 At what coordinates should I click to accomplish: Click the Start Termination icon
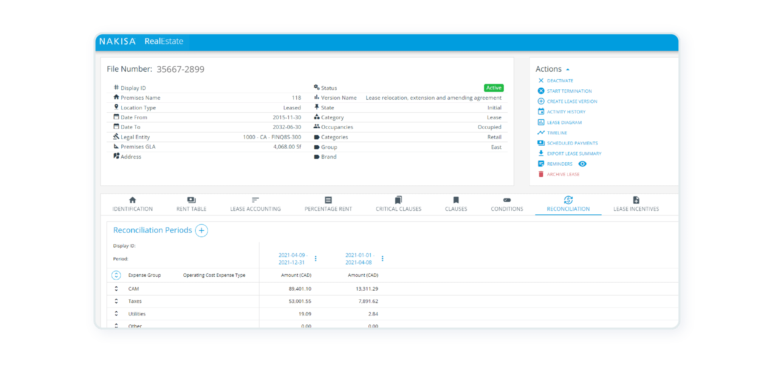pyautogui.click(x=540, y=91)
